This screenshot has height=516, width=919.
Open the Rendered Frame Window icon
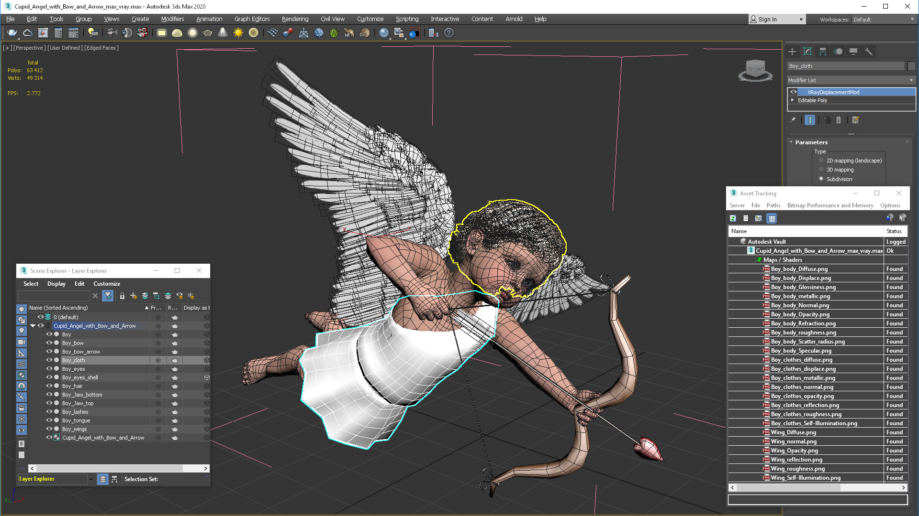(43, 33)
